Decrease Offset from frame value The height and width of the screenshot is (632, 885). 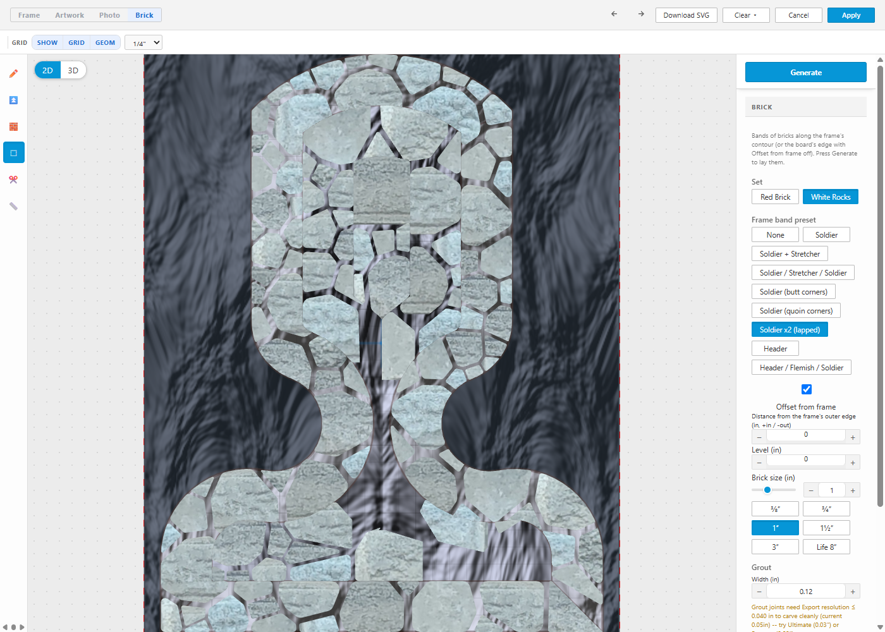click(x=759, y=437)
